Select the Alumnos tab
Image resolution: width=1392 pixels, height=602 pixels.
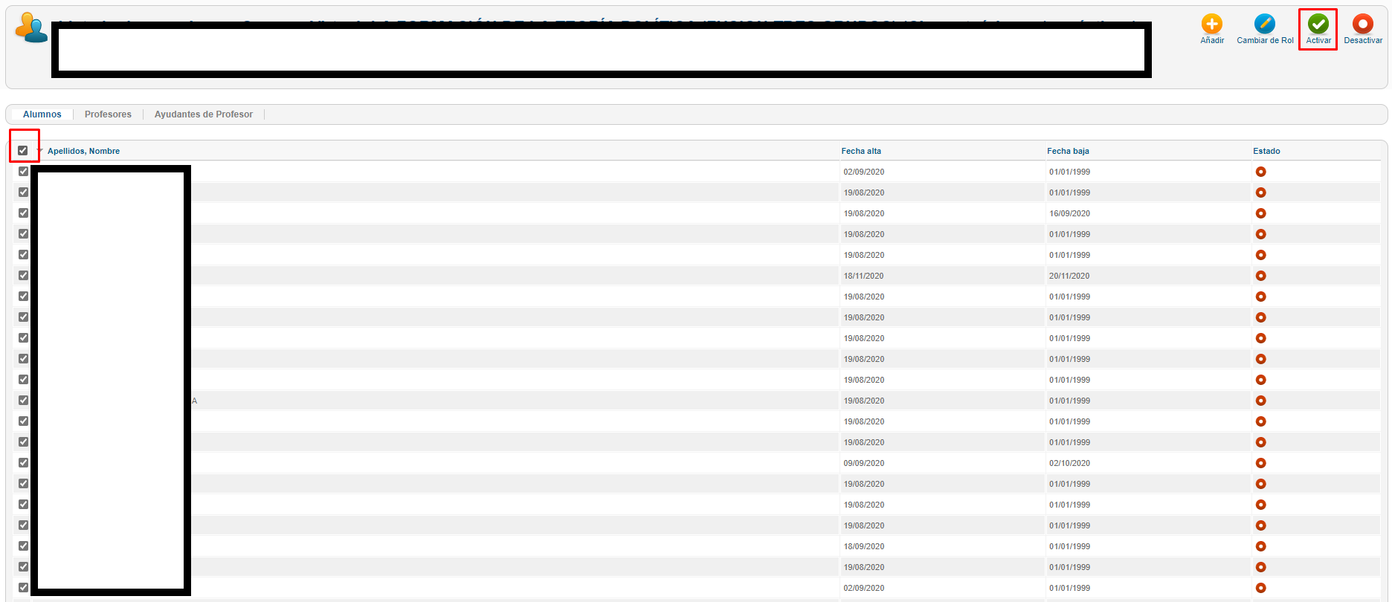coord(42,114)
